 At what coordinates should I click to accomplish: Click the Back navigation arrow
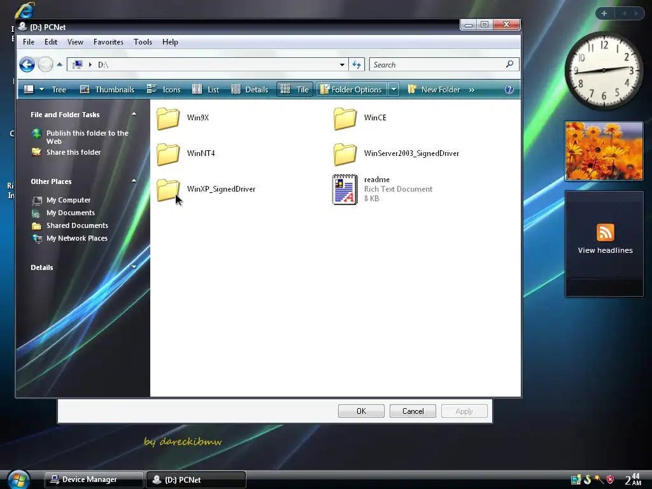tap(27, 64)
